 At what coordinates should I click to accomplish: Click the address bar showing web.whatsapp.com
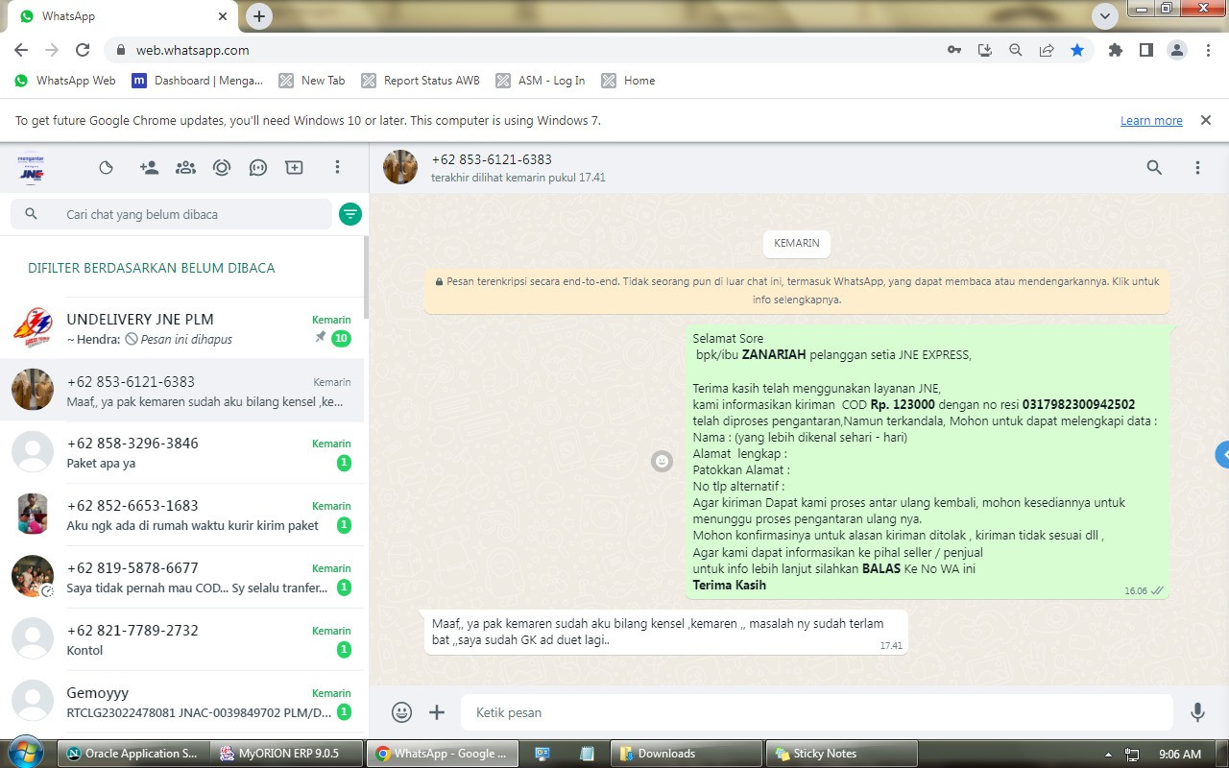(192, 50)
